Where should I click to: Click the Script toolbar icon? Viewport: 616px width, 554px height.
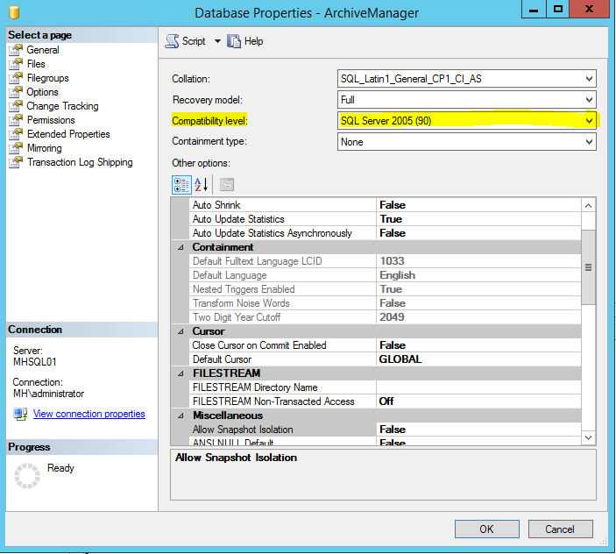(x=173, y=41)
